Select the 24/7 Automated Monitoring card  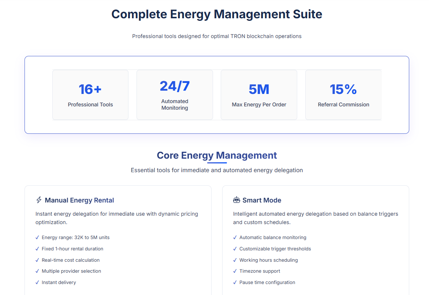(x=175, y=95)
